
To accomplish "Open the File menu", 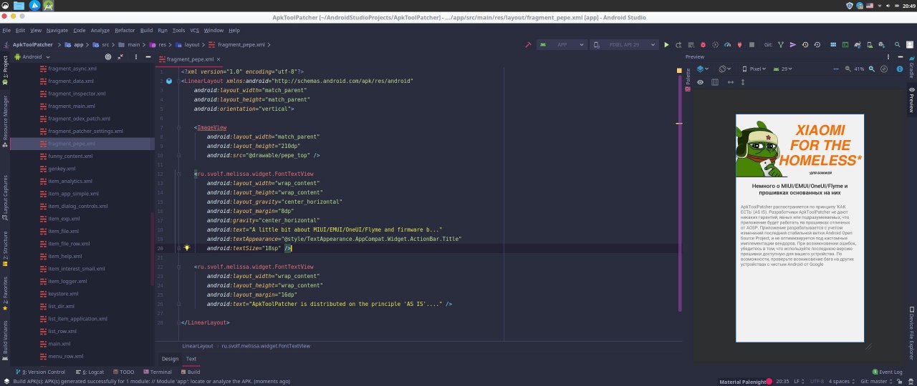I will coord(6,31).
